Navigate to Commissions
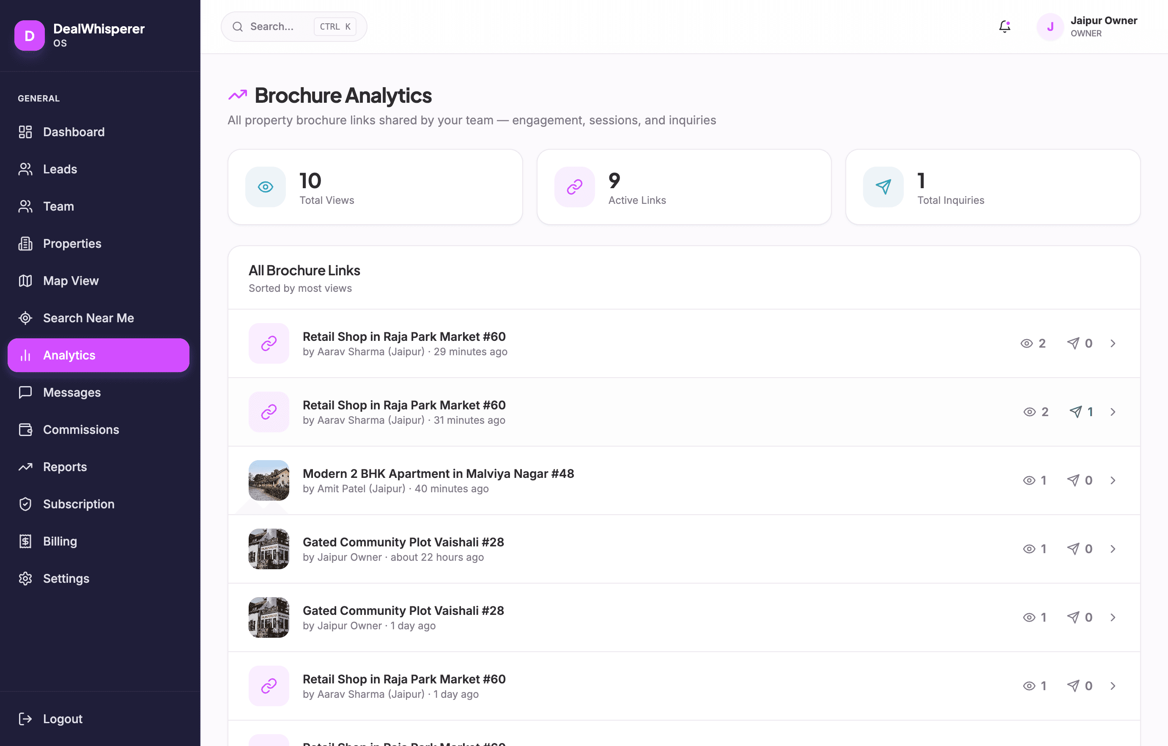Screen dimensions: 1168x746 point(99,430)
